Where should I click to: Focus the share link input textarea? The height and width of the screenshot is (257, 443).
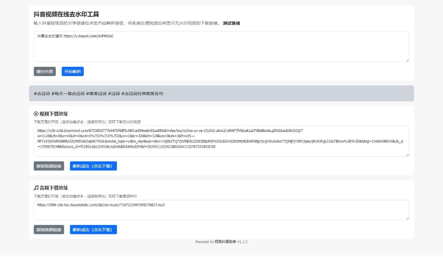(x=221, y=47)
